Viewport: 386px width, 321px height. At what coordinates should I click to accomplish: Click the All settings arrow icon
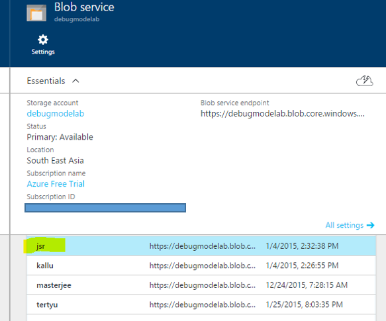pos(370,225)
